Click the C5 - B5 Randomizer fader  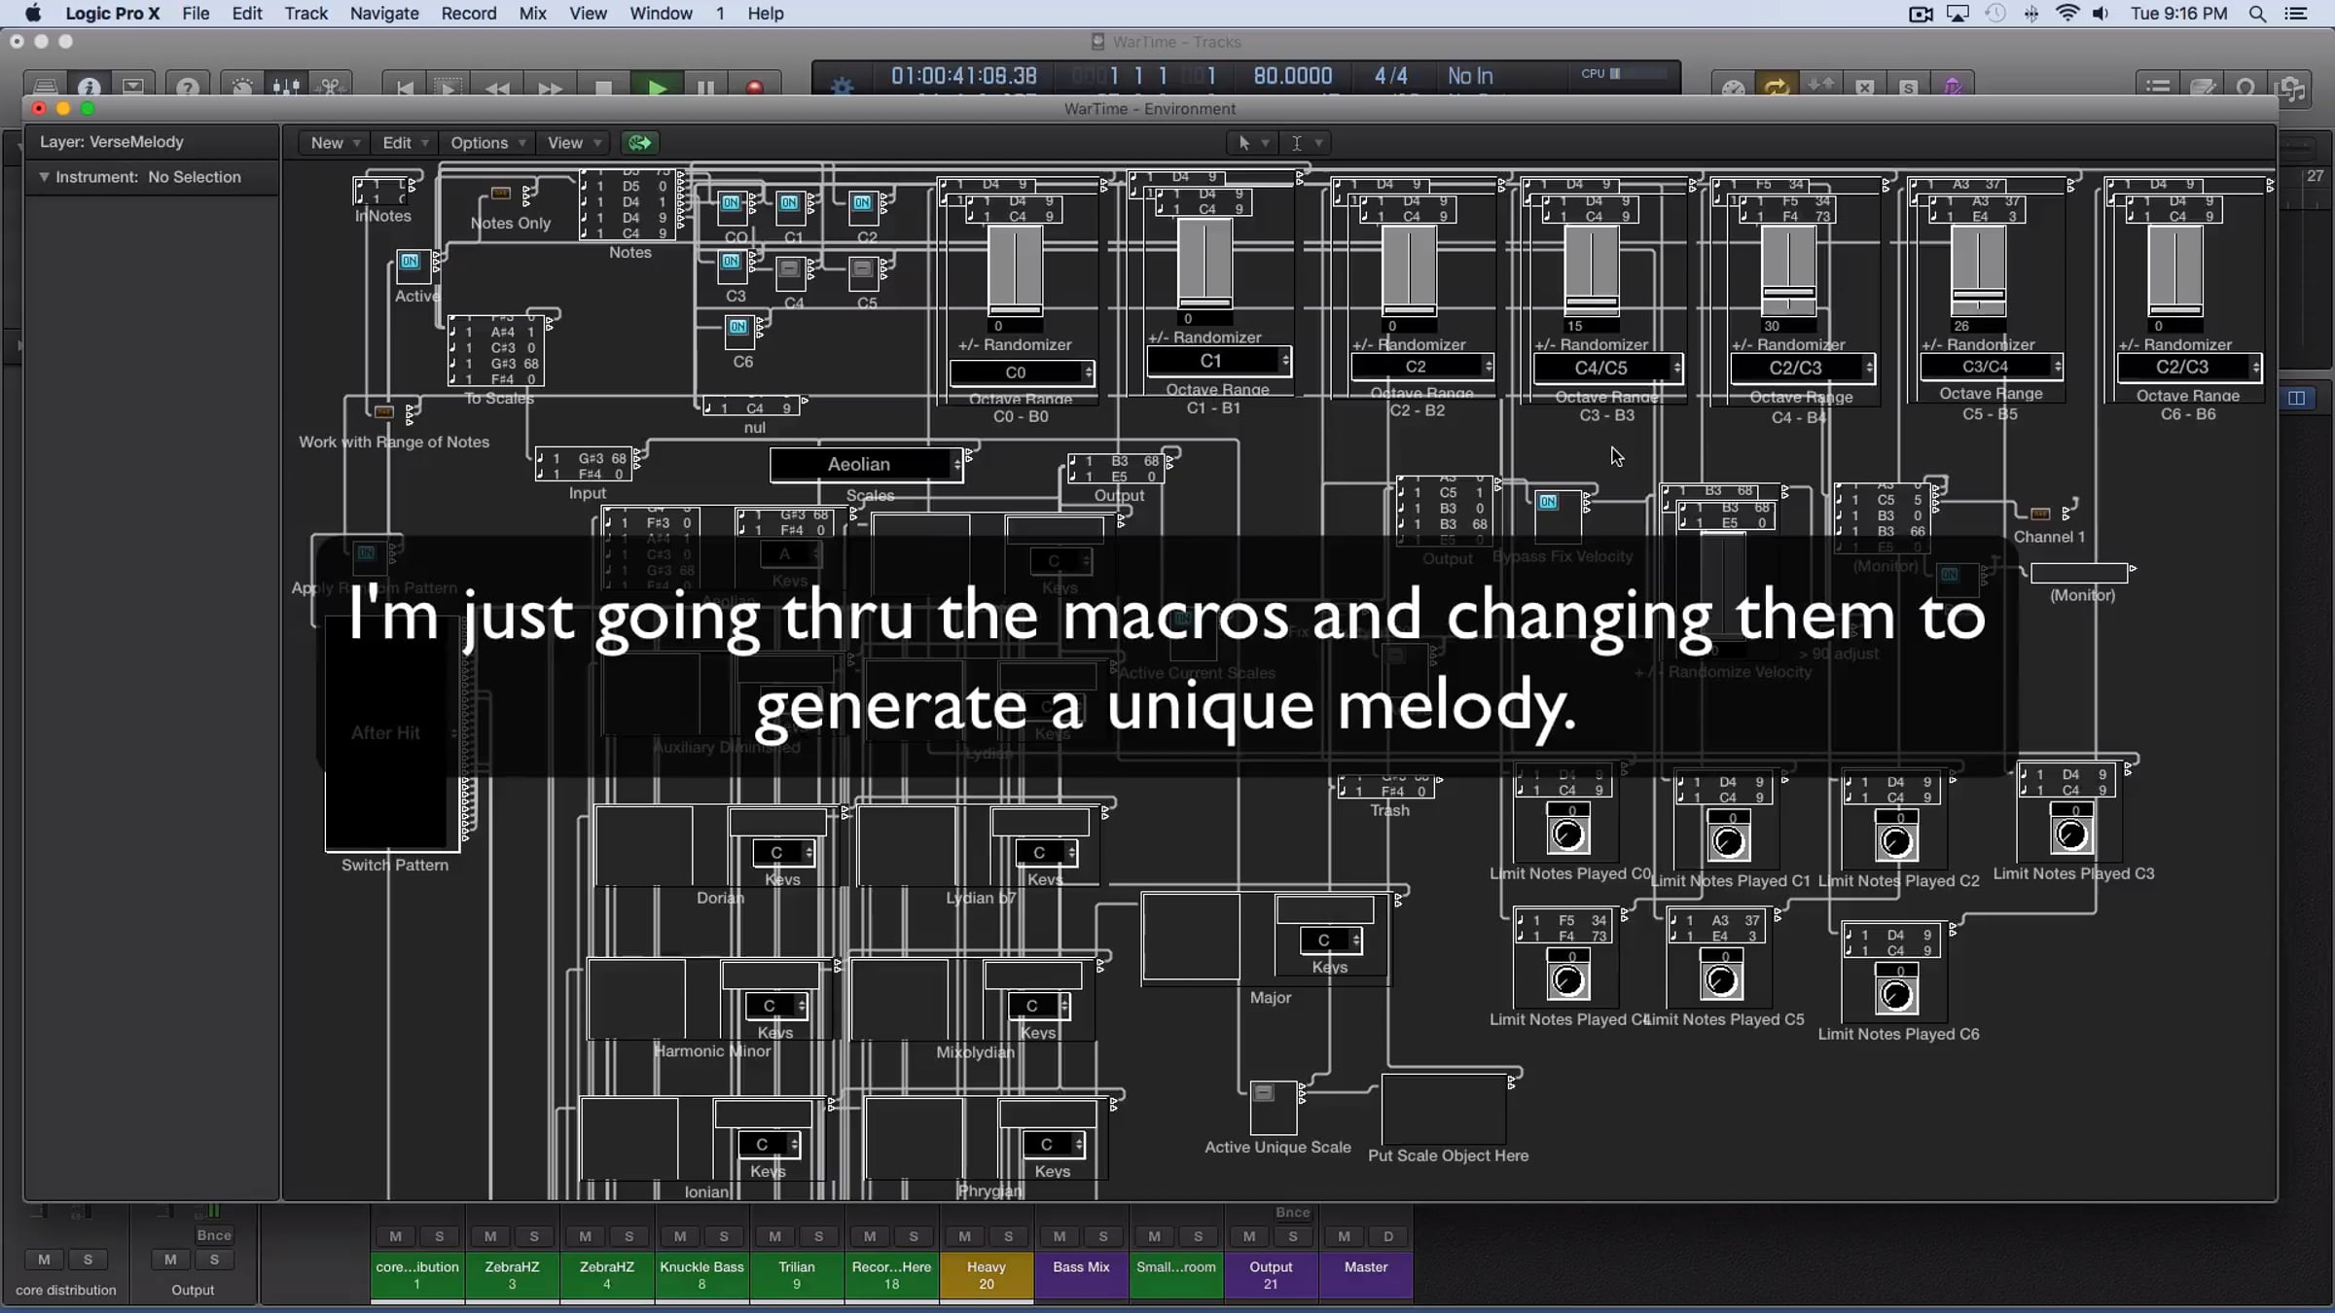tap(1978, 270)
